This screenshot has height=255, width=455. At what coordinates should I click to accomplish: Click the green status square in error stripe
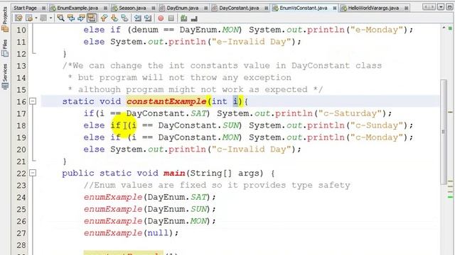coord(450,28)
